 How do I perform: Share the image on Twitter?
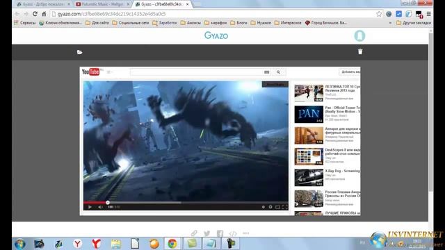point(207,233)
